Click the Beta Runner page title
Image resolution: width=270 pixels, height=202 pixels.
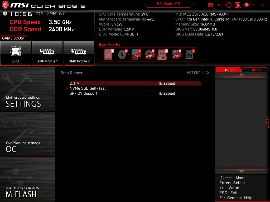[x=71, y=73]
